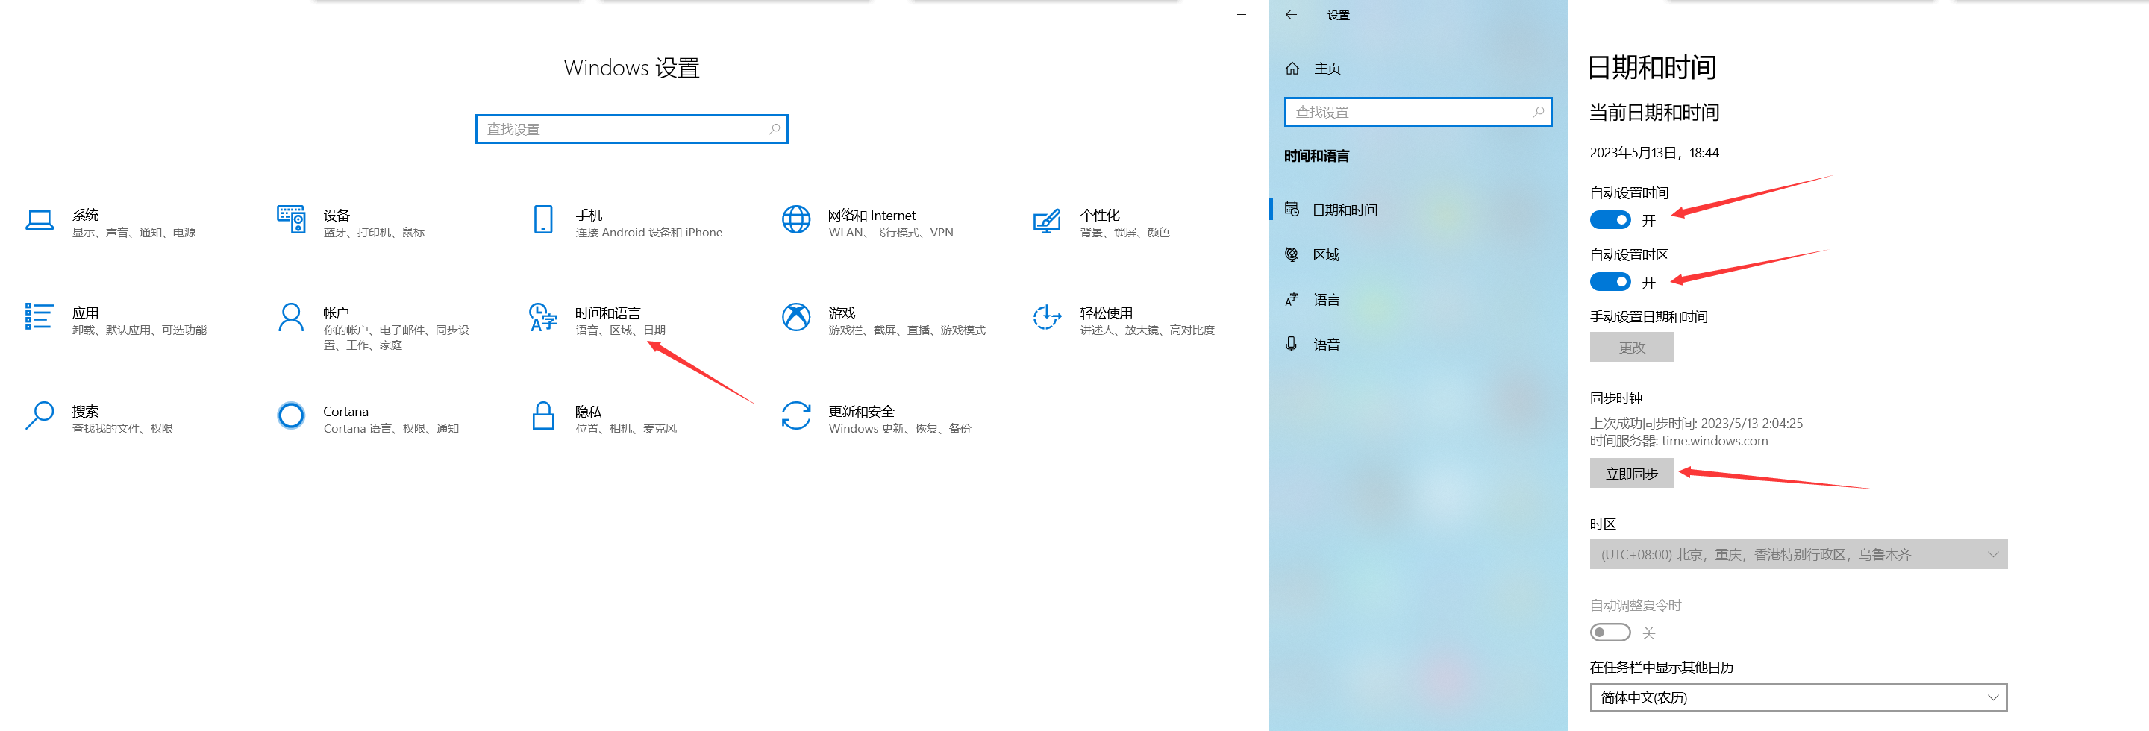Click the 应用 category title

pos(85,313)
